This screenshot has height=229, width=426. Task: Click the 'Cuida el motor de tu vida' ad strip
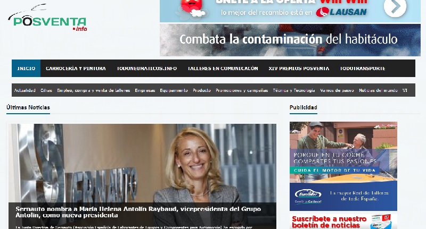coord(335,171)
